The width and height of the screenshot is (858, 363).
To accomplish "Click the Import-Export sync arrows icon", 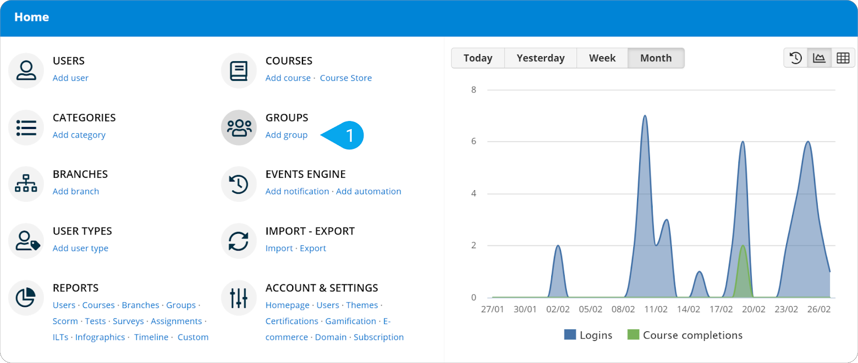I will coord(239,241).
